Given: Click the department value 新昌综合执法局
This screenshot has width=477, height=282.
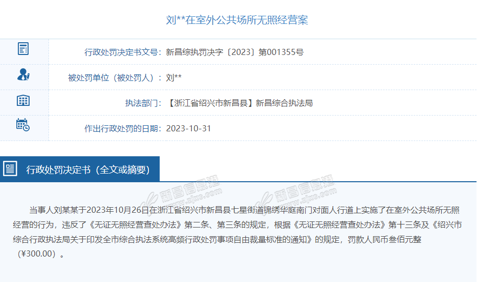Looking at the screenshot, I should tap(284, 103).
